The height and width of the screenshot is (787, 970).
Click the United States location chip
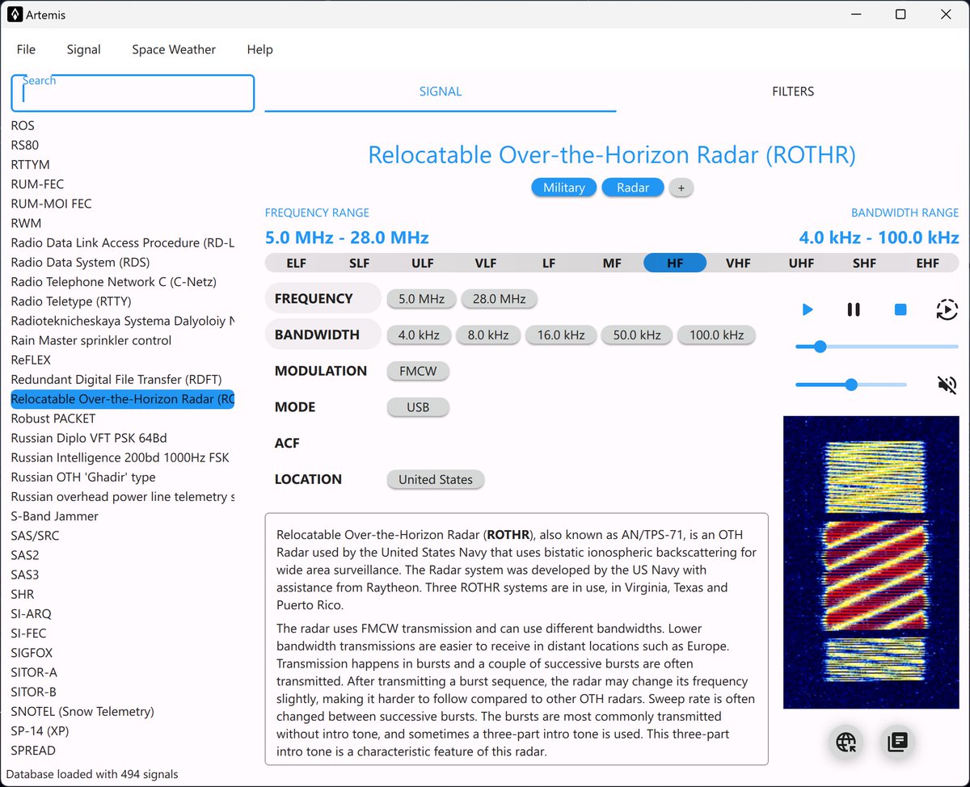(x=436, y=479)
